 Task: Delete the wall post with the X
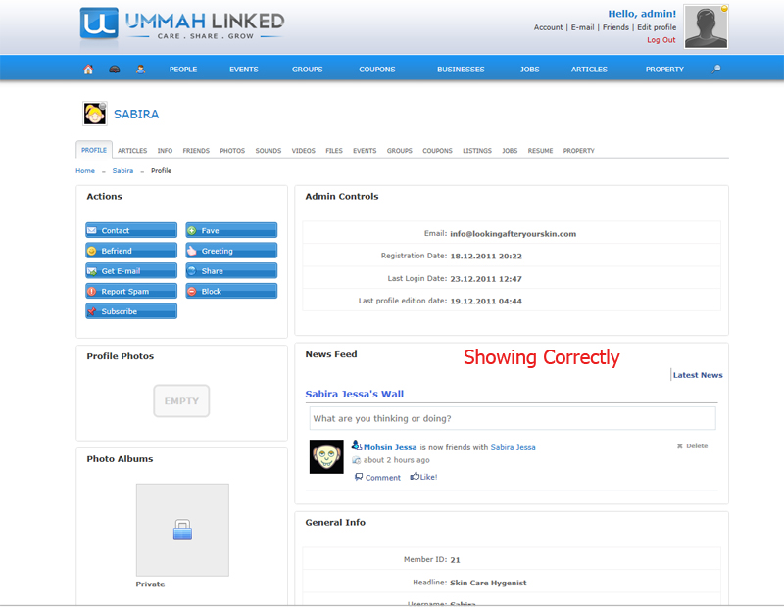pos(680,446)
